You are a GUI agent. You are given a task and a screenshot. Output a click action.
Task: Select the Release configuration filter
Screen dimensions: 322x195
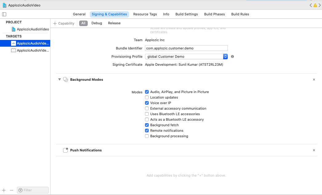pyautogui.click(x=114, y=23)
